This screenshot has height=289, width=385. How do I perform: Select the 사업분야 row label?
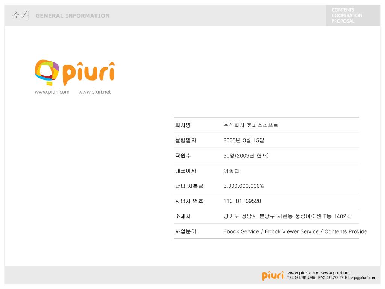pyautogui.click(x=186, y=231)
